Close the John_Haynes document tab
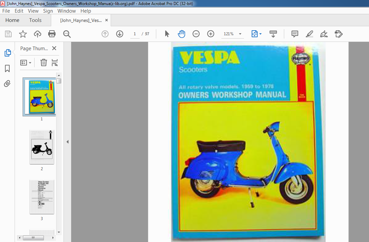 click(106, 20)
